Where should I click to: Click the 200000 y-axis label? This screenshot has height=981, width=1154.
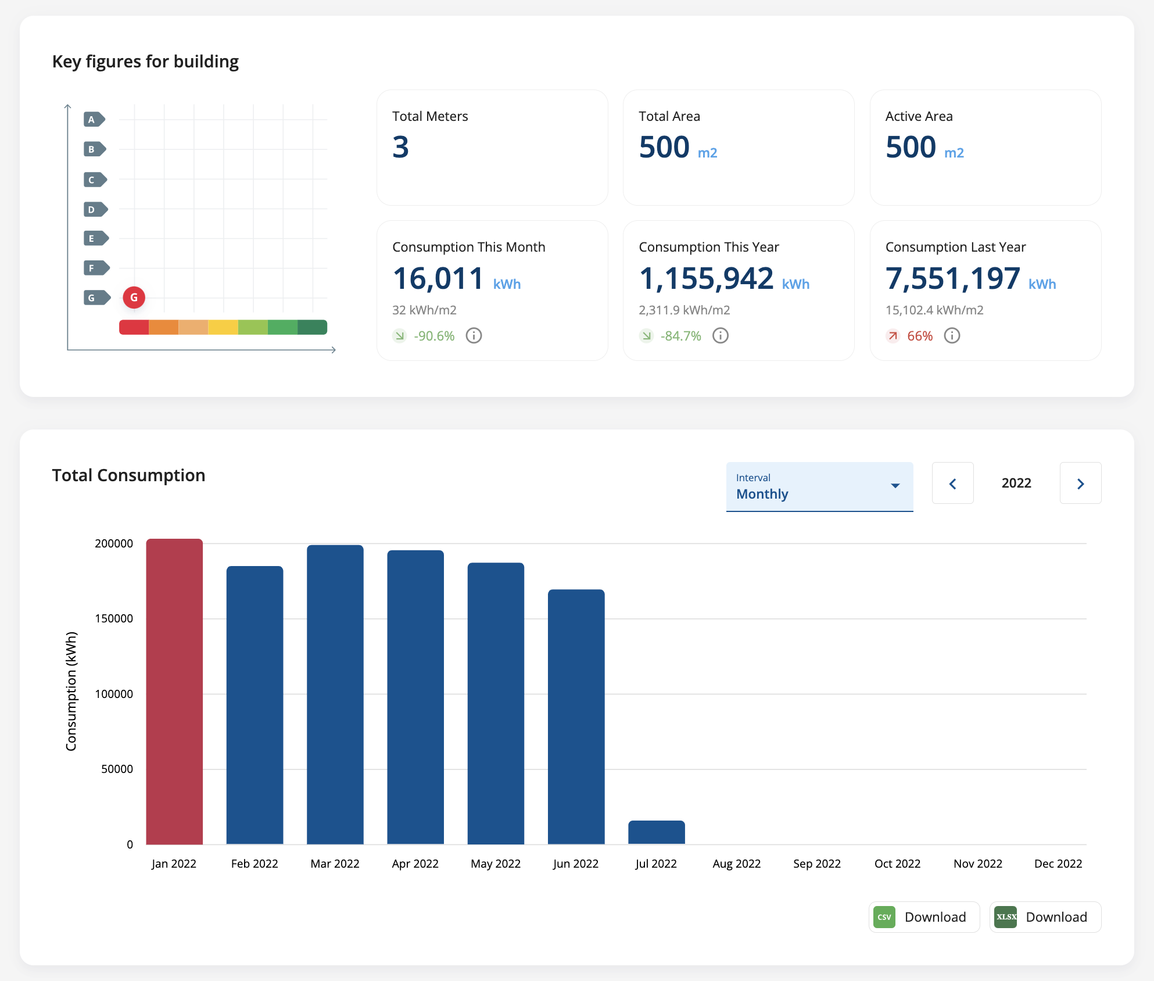[114, 543]
